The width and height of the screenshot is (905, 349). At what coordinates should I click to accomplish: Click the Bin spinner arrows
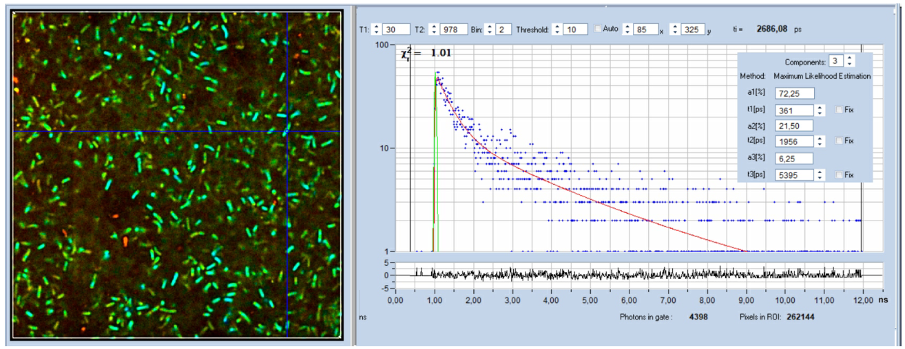(490, 30)
